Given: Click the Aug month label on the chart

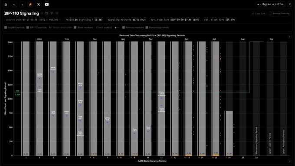Looking at the screenshot, I should click(243, 39).
